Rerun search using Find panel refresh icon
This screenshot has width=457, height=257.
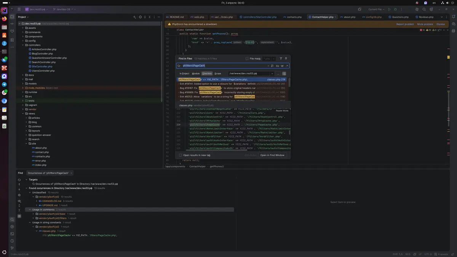19,179
